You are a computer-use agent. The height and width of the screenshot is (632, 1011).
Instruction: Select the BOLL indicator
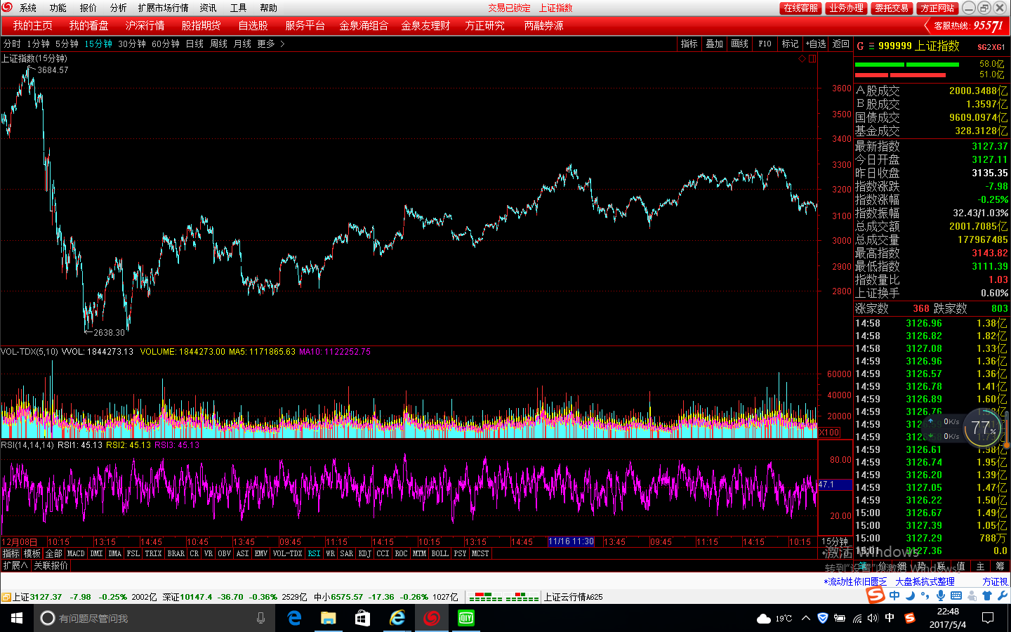[x=440, y=554]
